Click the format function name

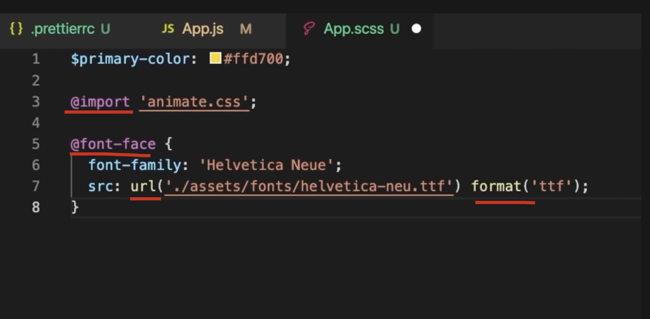(x=496, y=186)
